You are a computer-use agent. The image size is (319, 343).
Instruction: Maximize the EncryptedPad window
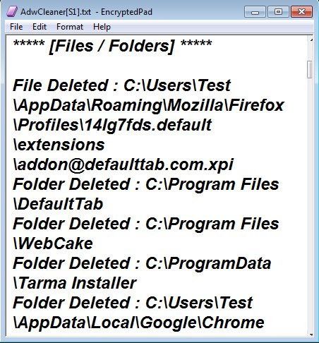(278, 12)
